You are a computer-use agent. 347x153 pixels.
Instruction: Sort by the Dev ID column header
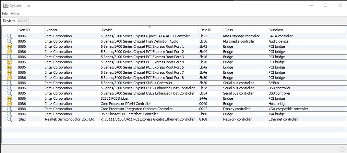[x=211, y=30]
